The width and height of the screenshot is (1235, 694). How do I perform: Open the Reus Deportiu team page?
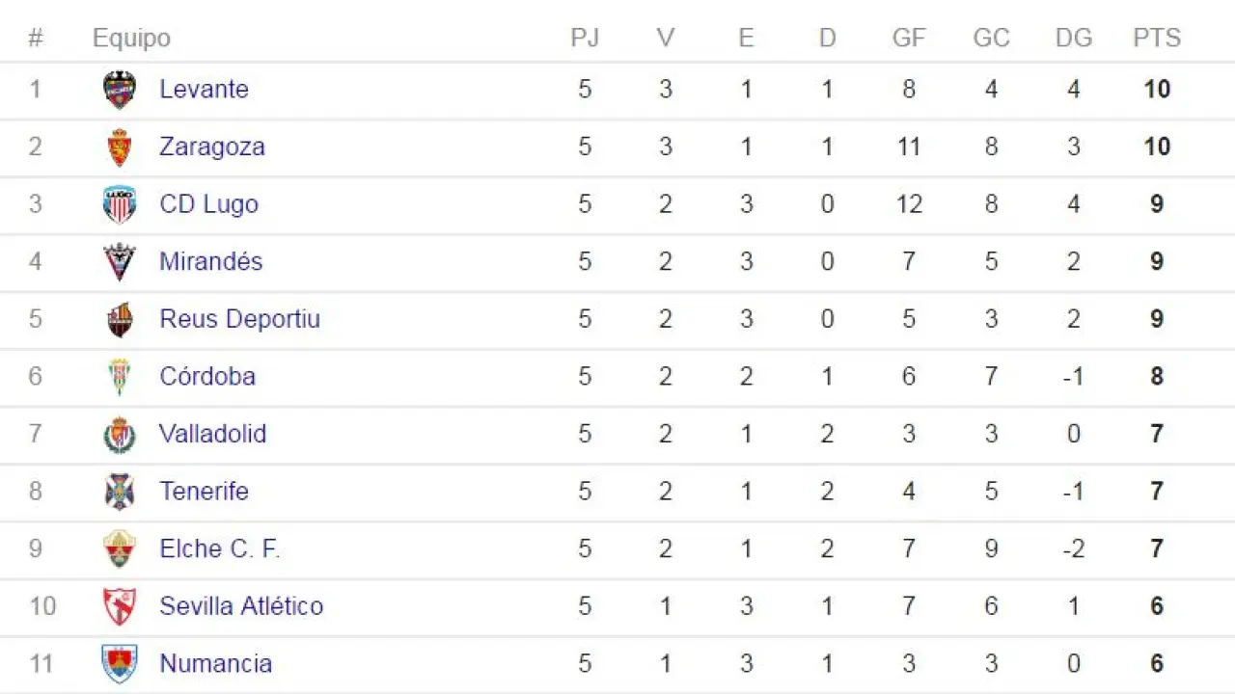point(239,319)
